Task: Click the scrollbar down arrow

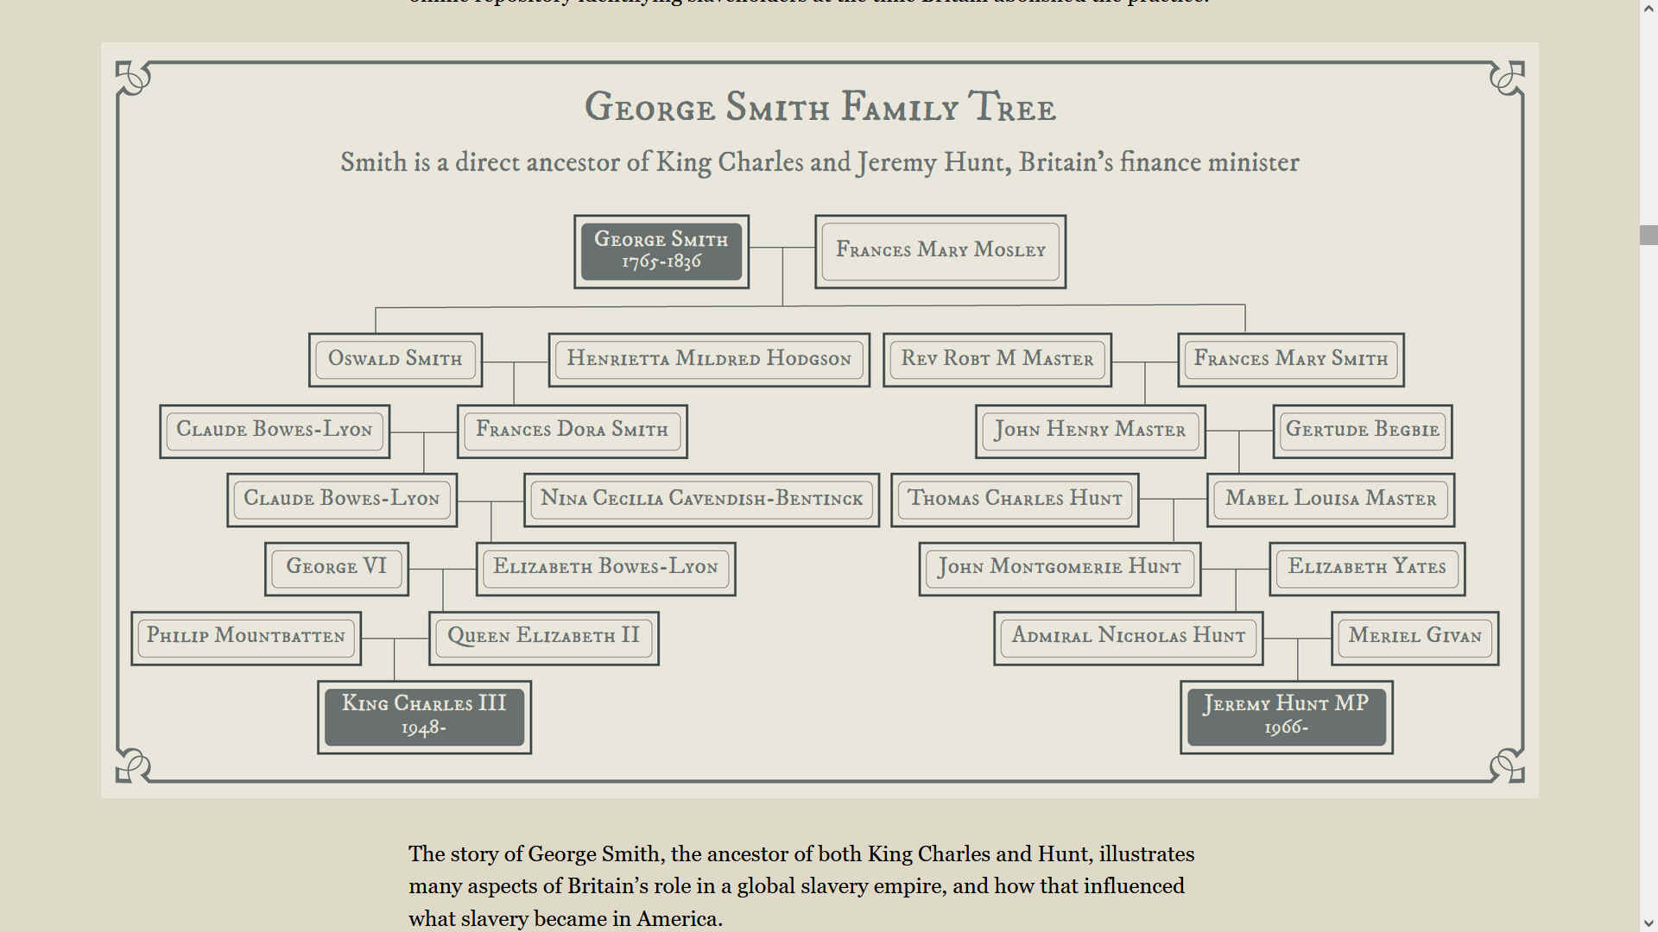Action: click(1649, 923)
